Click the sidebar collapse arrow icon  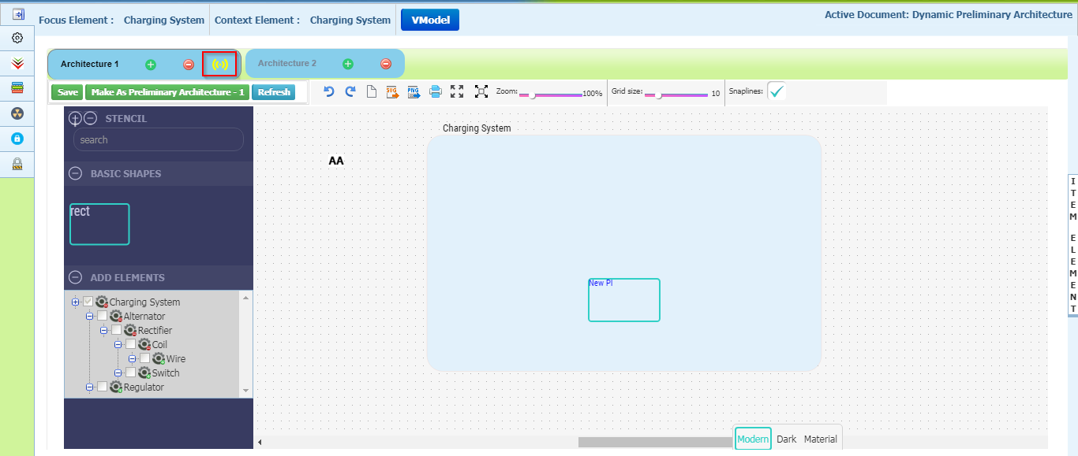pyautogui.click(x=17, y=14)
